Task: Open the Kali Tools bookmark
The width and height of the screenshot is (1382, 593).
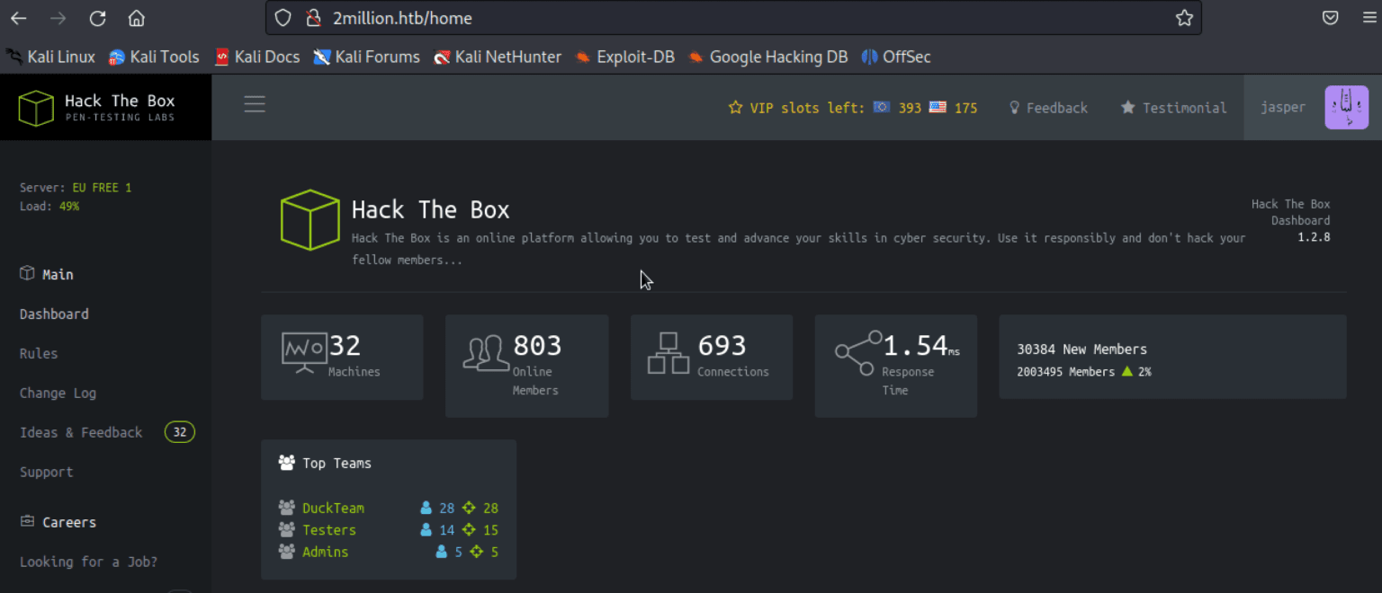Action: coord(154,57)
